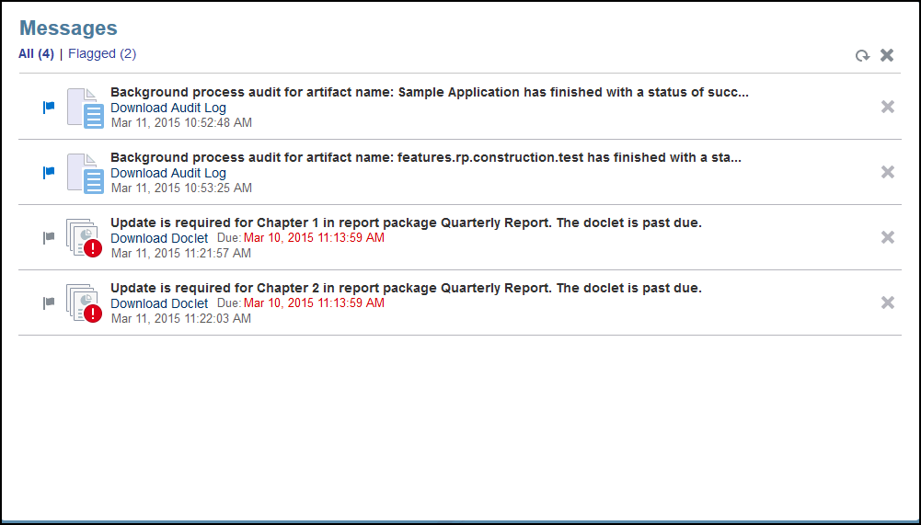This screenshot has height=525, width=921.
Task: Dismiss the features.rp.construction.test audit message
Action: [888, 172]
